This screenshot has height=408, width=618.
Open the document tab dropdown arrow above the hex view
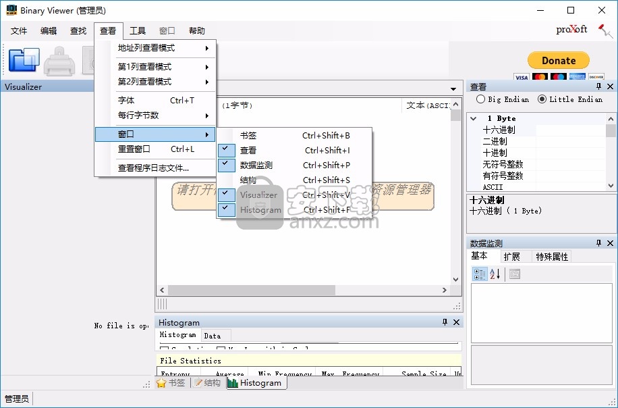(453, 88)
